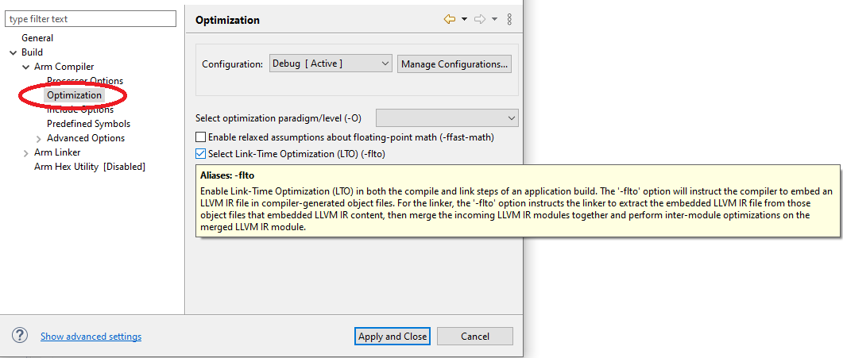Open the back history dropdown arrow

coord(464,19)
